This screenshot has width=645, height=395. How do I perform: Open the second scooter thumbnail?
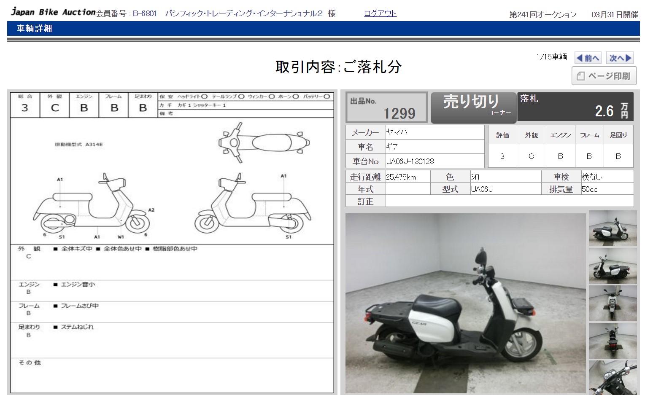coord(613,266)
